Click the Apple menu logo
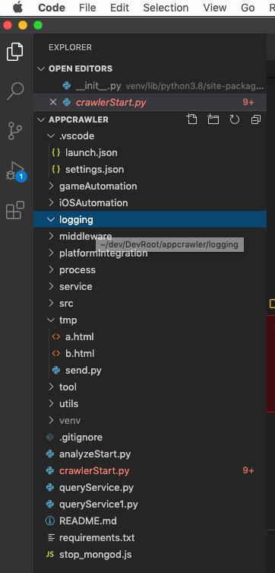The height and width of the screenshot is (573, 275). [x=17, y=8]
